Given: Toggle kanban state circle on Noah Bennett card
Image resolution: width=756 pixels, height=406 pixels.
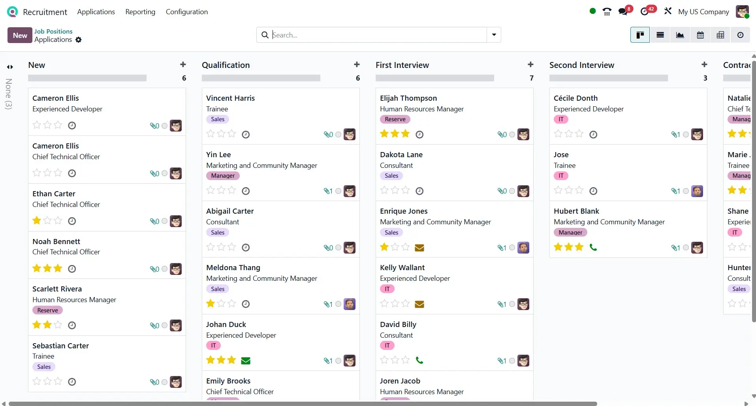Looking at the screenshot, I should (x=164, y=269).
